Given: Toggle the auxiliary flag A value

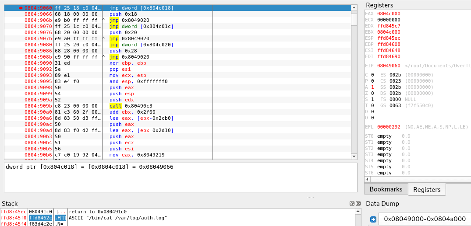Looking at the screenshot, I should 372,87.
